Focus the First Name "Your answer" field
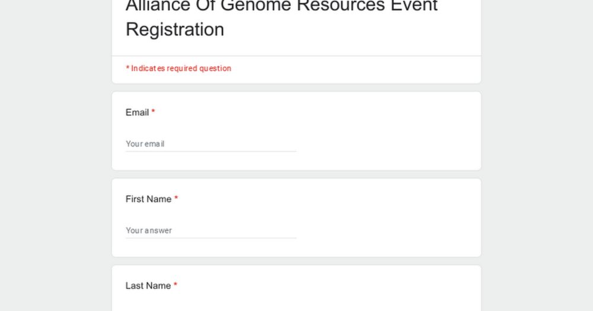This screenshot has height=311, width=593. pyautogui.click(x=211, y=230)
